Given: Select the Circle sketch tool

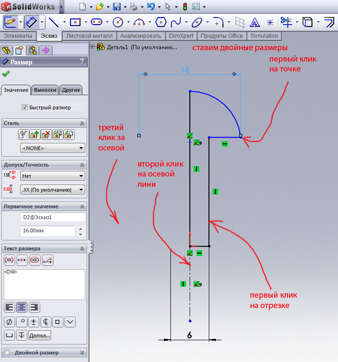Looking at the screenshot, I should (x=118, y=22).
